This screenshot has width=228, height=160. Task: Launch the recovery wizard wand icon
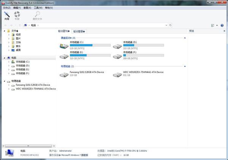click(x=7, y=14)
